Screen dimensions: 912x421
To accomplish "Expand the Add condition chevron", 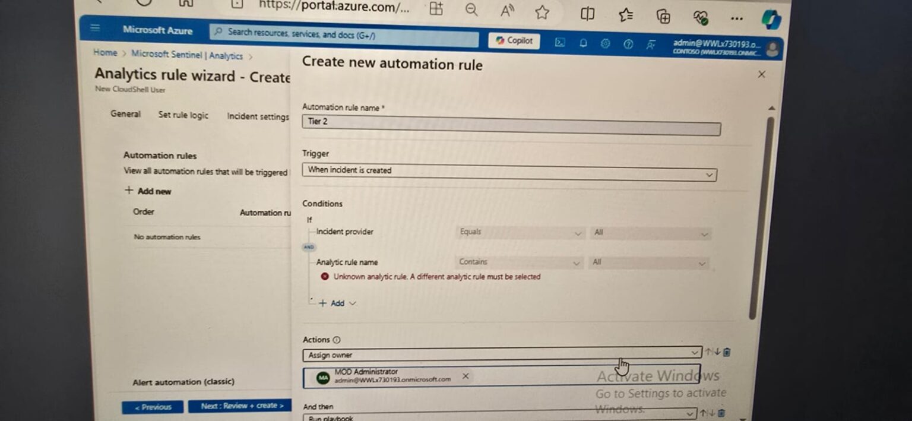I will (353, 303).
